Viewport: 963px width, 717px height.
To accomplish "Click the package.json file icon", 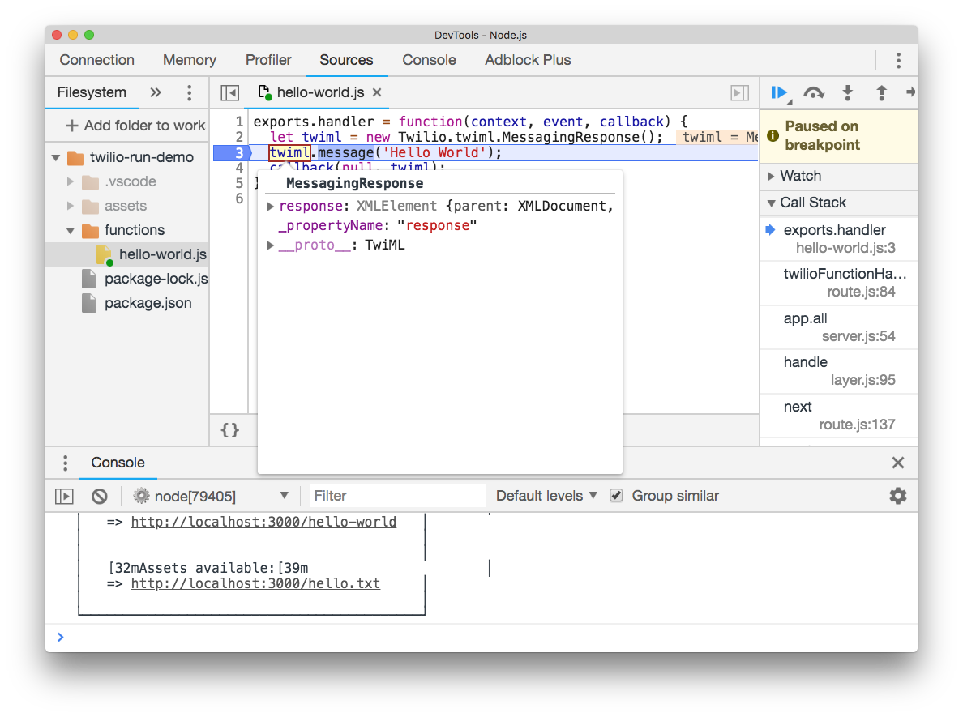I will click(89, 303).
